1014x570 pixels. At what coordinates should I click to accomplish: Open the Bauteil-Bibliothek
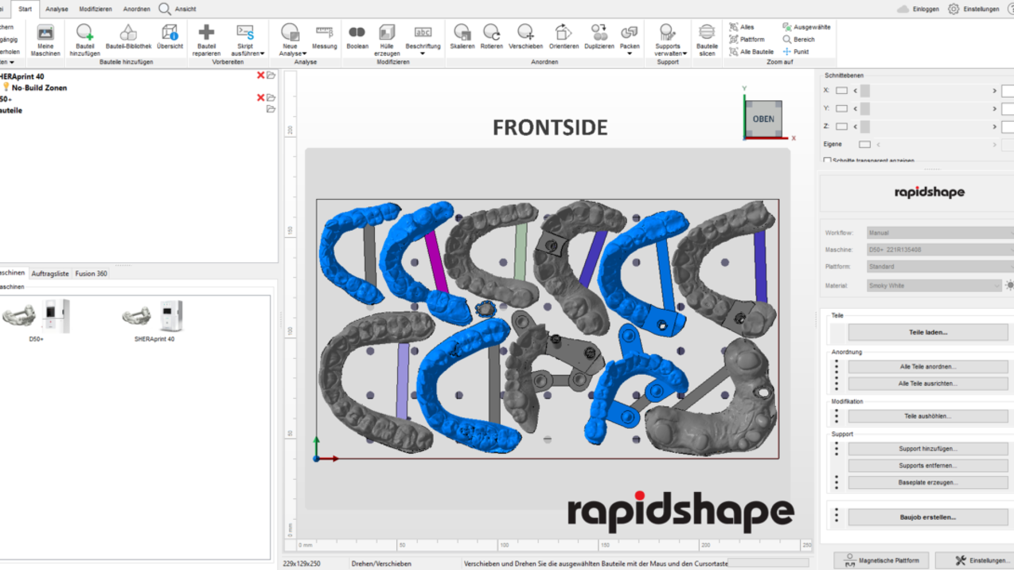click(128, 37)
